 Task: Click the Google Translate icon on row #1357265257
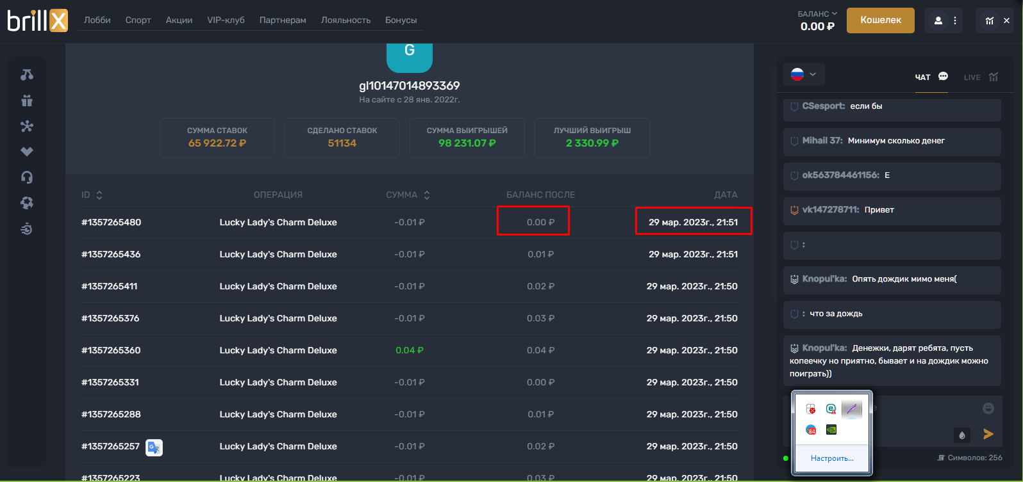pos(154,447)
